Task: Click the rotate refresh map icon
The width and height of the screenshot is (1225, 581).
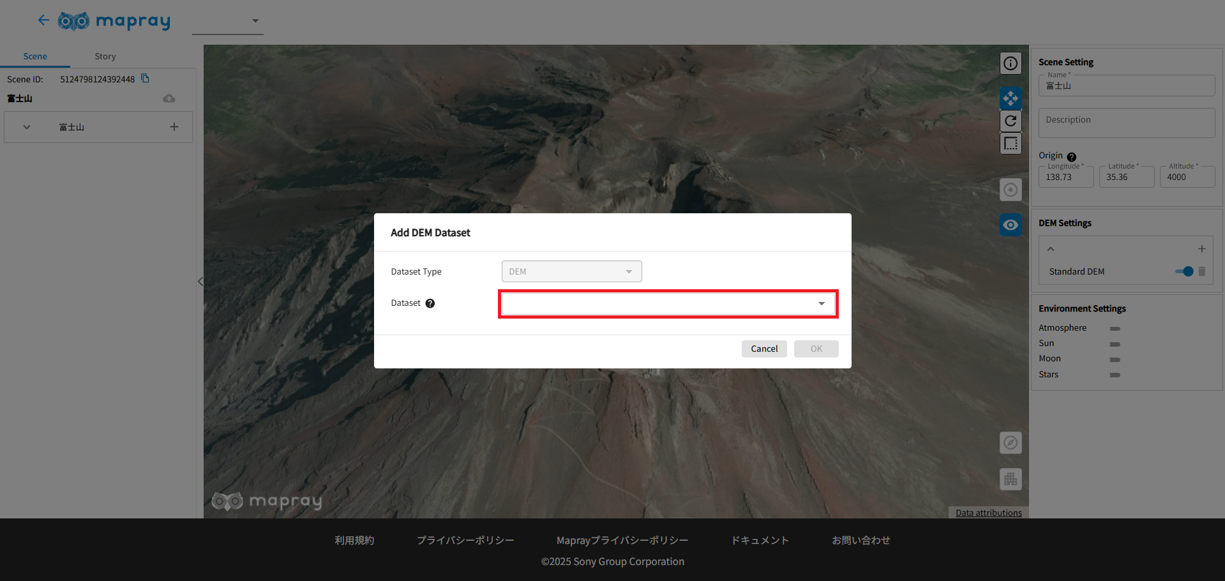Action: (x=1010, y=121)
